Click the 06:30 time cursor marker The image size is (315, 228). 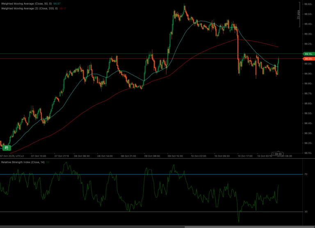point(278,154)
